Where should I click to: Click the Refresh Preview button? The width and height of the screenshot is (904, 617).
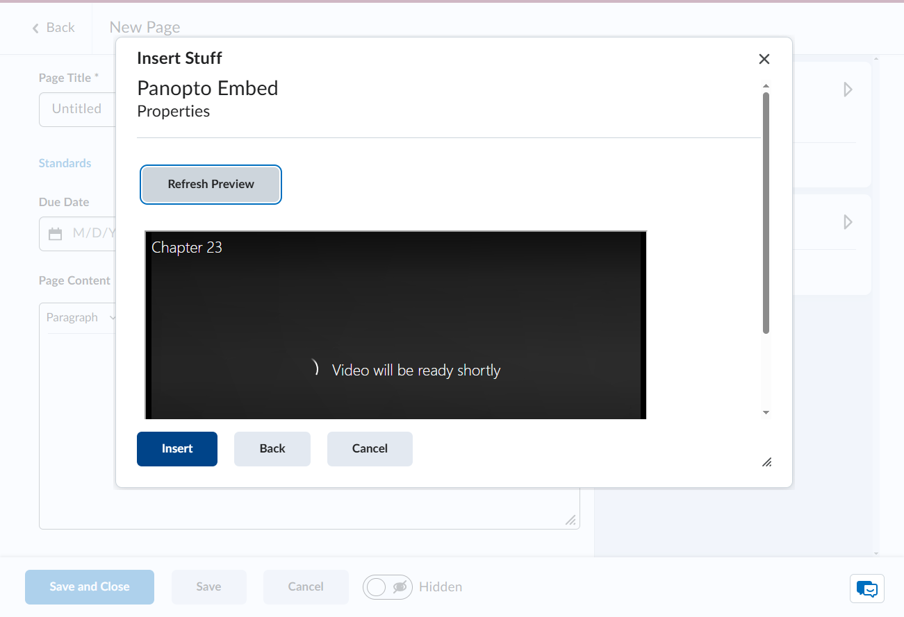coord(211,185)
